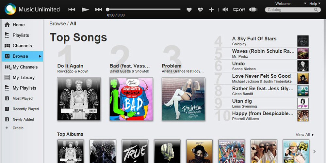This screenshot has width=326, height=163.
Task: Click the playback progress slider track
Action: pyautogui.click(x=144, y=9)
